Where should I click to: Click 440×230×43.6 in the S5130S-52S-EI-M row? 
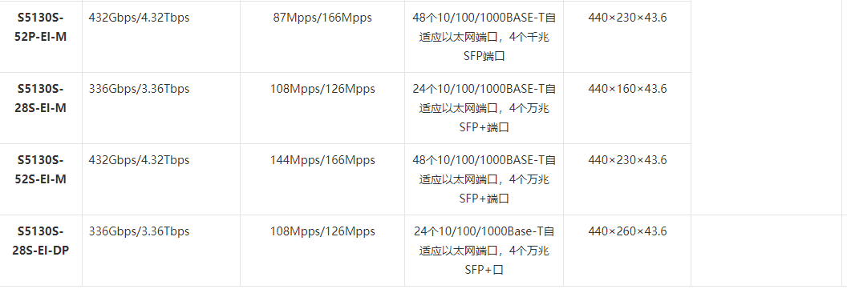click(627, 160)
